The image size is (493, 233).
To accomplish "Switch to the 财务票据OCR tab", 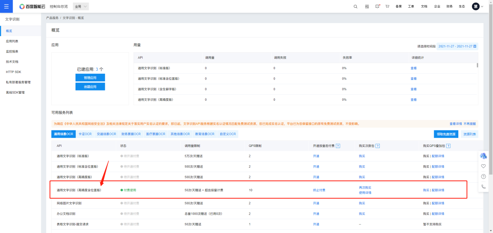I will point(130,134).
